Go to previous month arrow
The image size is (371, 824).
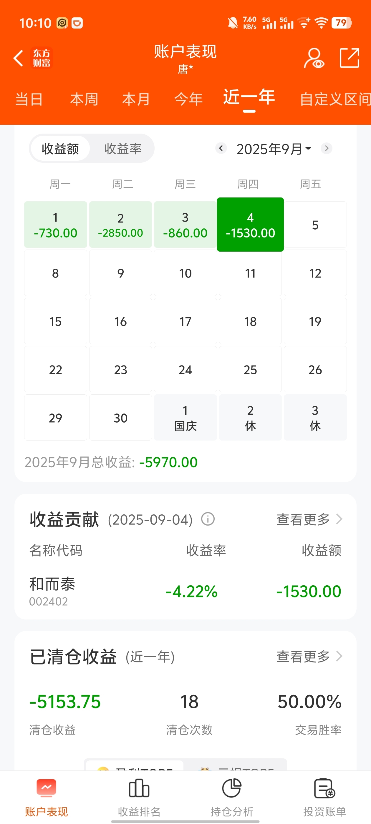coord(221,148)
